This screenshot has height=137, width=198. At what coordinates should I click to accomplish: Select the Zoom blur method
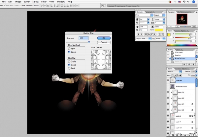[72, 52]
